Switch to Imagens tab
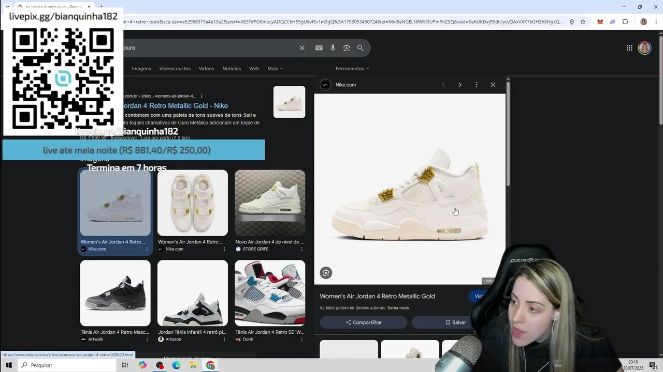 point(141,69)
